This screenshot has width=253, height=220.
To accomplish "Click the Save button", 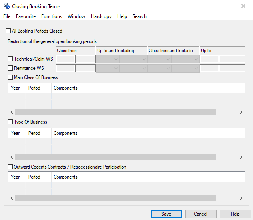I will (166, 214).
